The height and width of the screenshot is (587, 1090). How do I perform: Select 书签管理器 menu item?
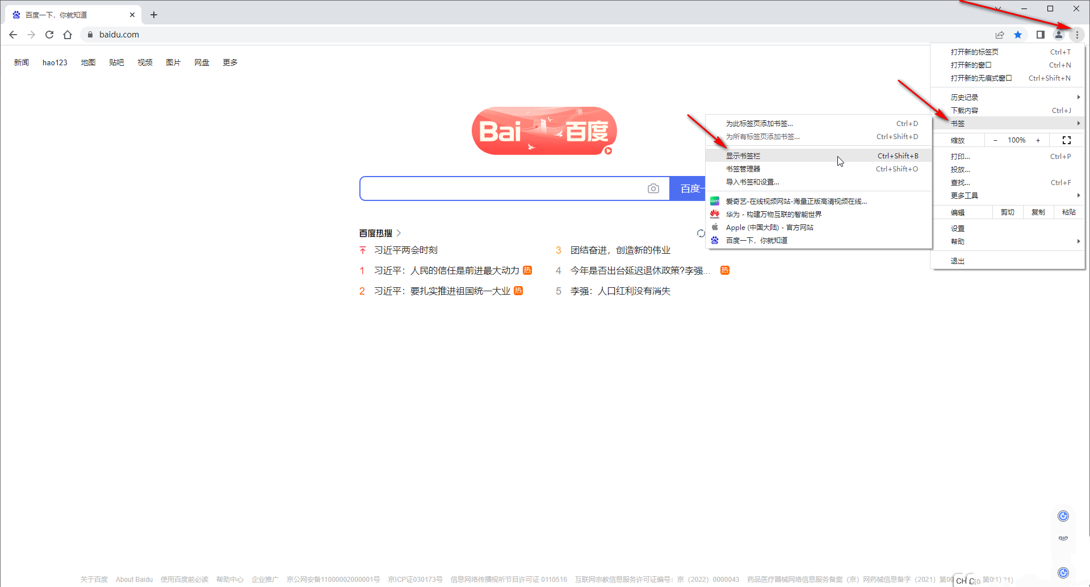point(819,169)
